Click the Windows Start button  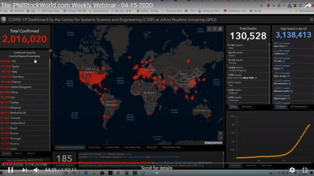(x=2, y=173)
